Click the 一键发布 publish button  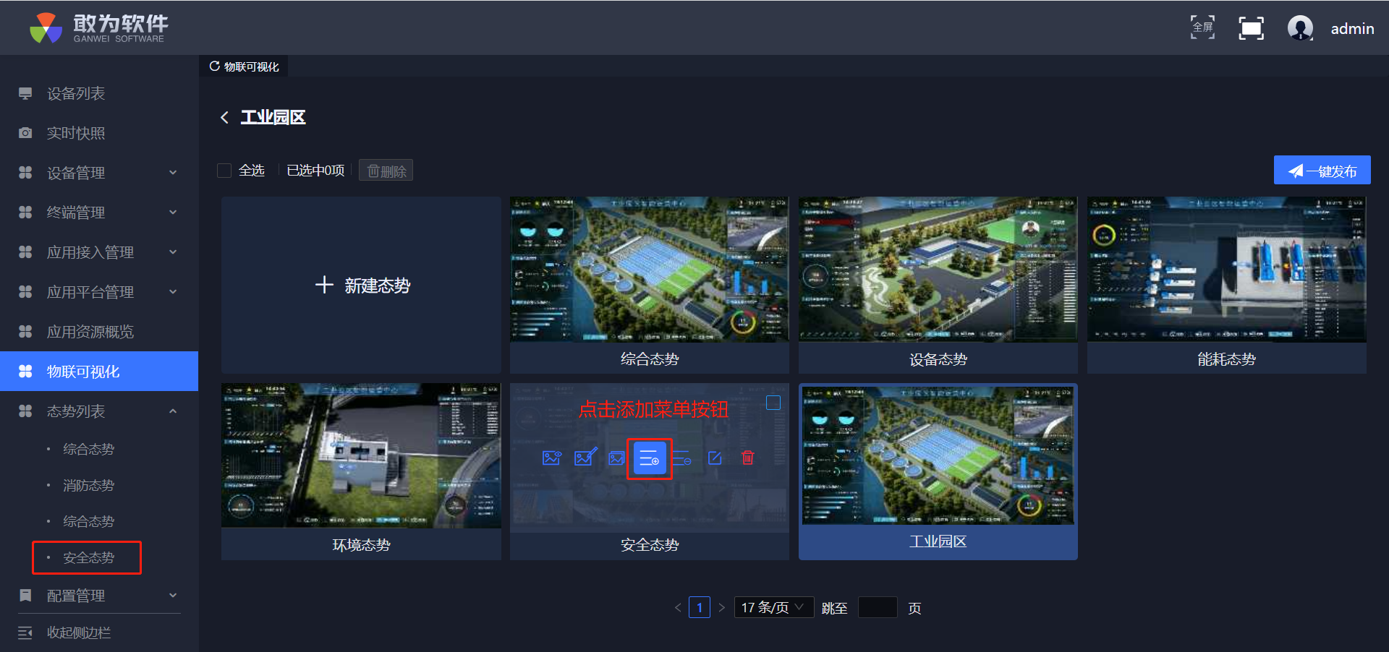click(1322, 171)
